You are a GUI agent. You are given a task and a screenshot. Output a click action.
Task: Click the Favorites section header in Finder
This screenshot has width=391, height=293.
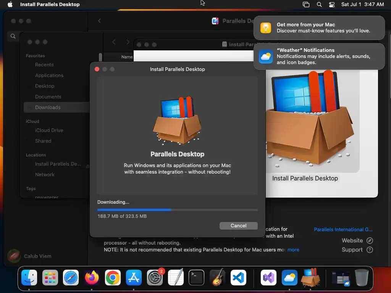[36, 56]
